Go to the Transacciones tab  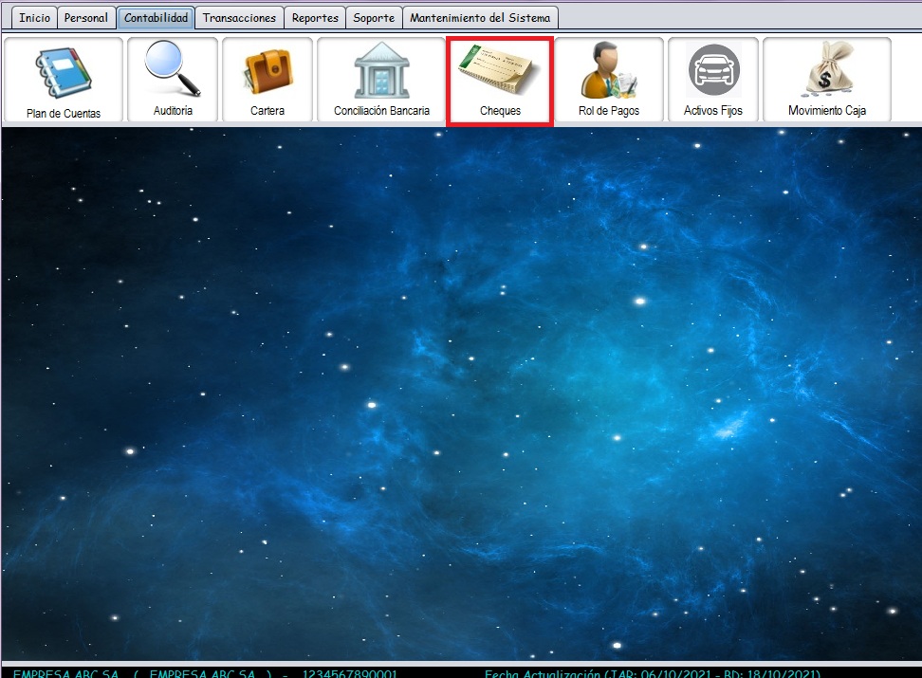pyautogui.click(x=240, y=18)
